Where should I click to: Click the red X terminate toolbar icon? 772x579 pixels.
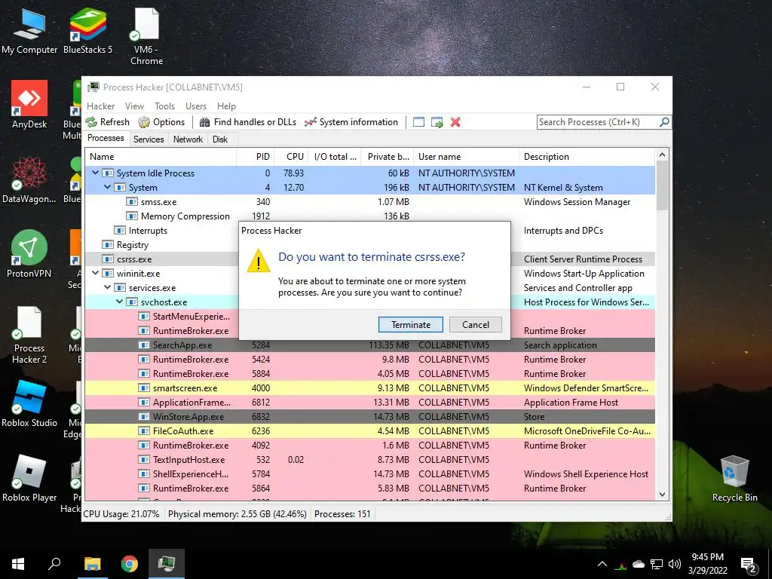455,122
